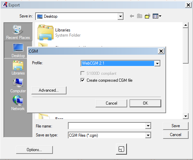Create a new folder with the toolbar icon
The image size is (193, 160).
pyautogui.click(x=148, y=16)
